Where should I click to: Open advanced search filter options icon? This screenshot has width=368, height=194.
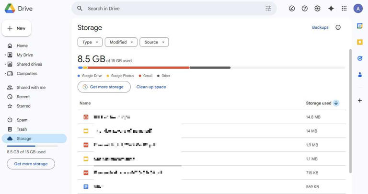pos(268,9)
